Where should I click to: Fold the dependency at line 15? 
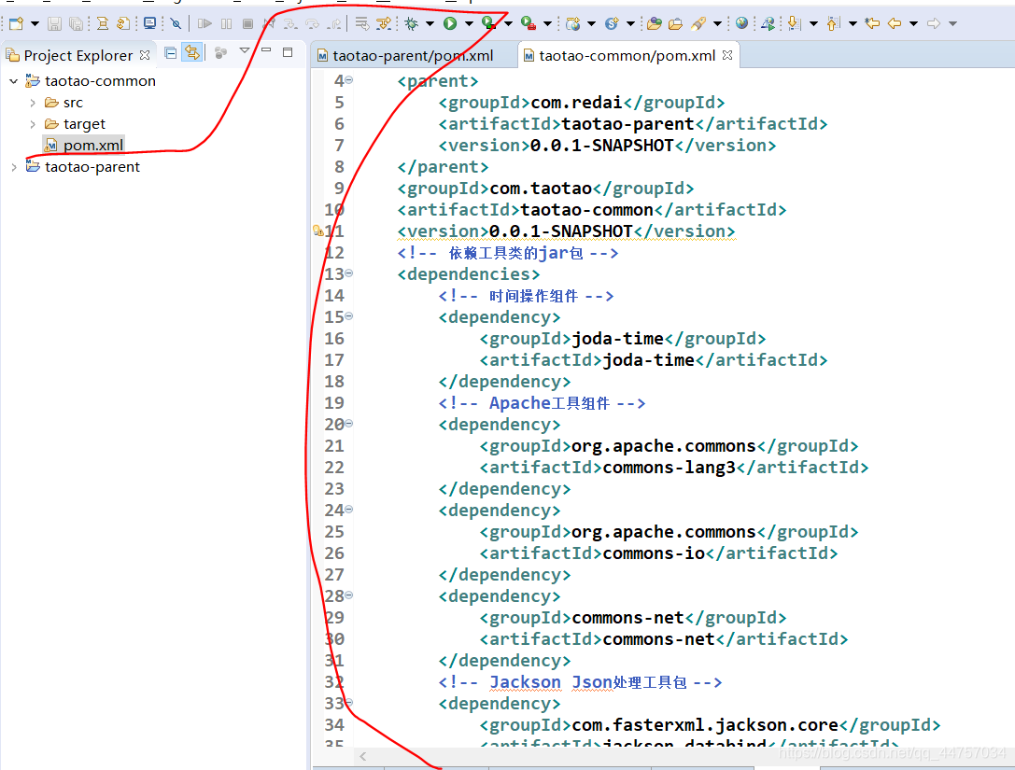tap(349, 316)
